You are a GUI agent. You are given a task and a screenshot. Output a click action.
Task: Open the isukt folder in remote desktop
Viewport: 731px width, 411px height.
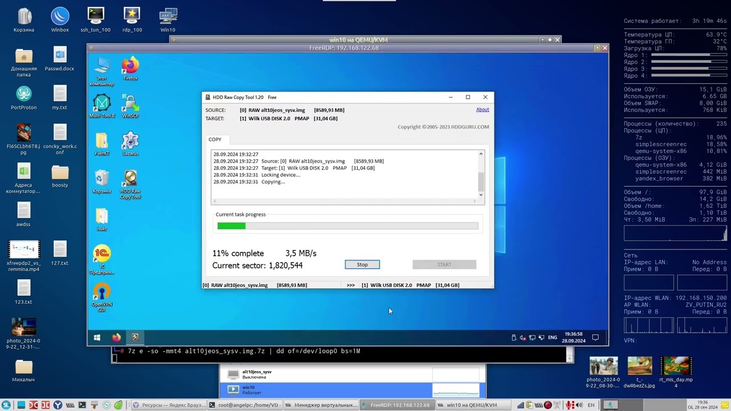coord(102,219)
